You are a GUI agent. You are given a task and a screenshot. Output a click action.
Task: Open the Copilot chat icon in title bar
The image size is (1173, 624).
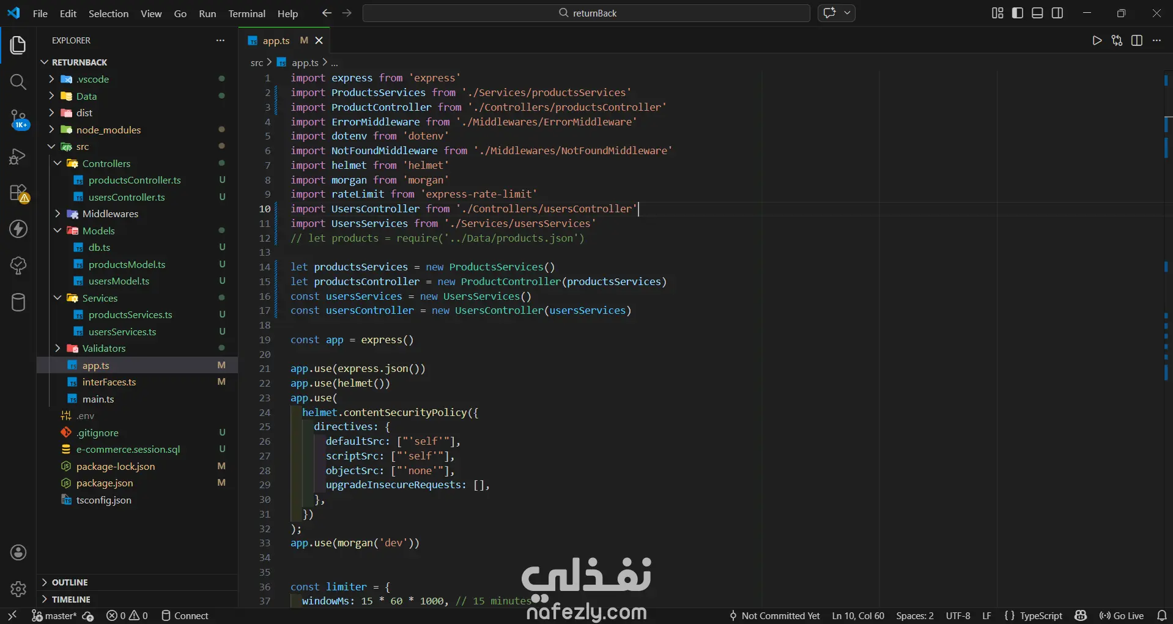click(x=829, y=13)
